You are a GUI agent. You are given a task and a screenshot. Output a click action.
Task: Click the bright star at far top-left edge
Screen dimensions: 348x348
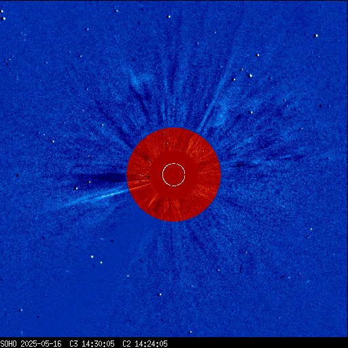pyautogui.click(x=3, y=18)
